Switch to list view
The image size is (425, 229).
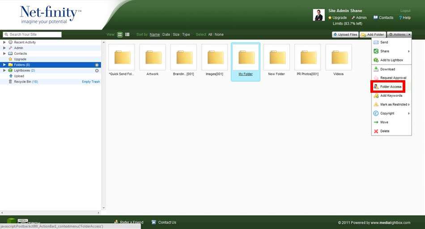pos(127,35)
